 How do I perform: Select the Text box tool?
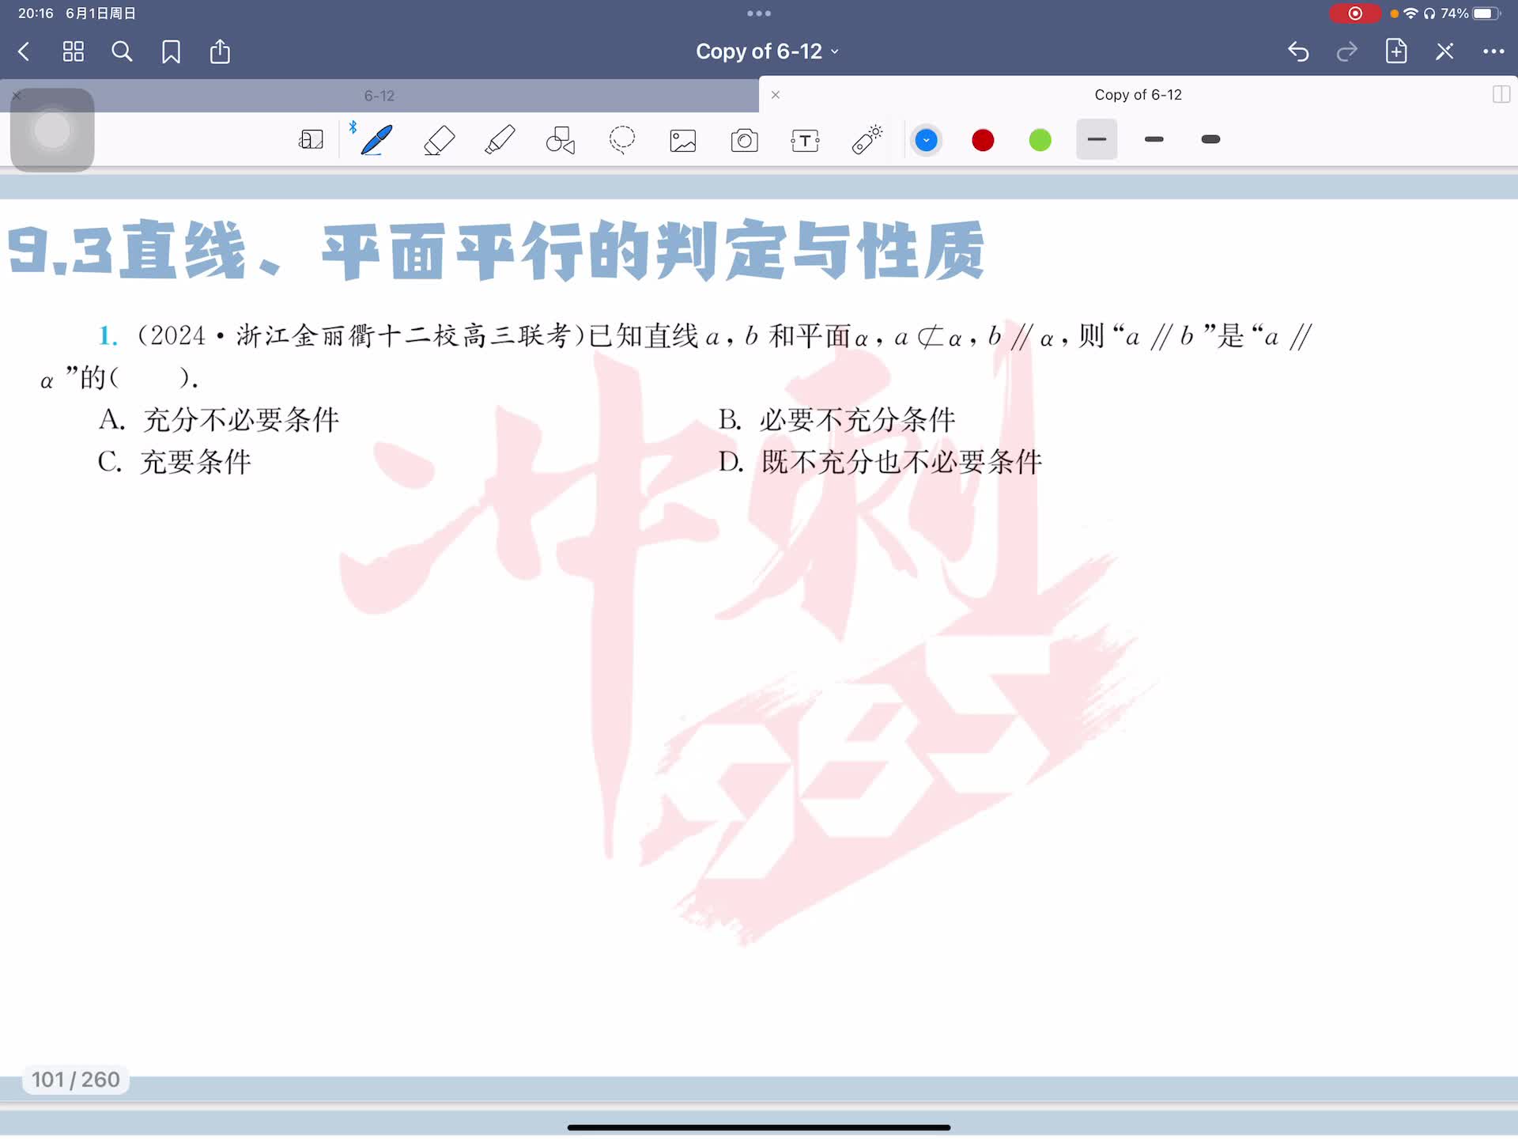coord(805,140)
